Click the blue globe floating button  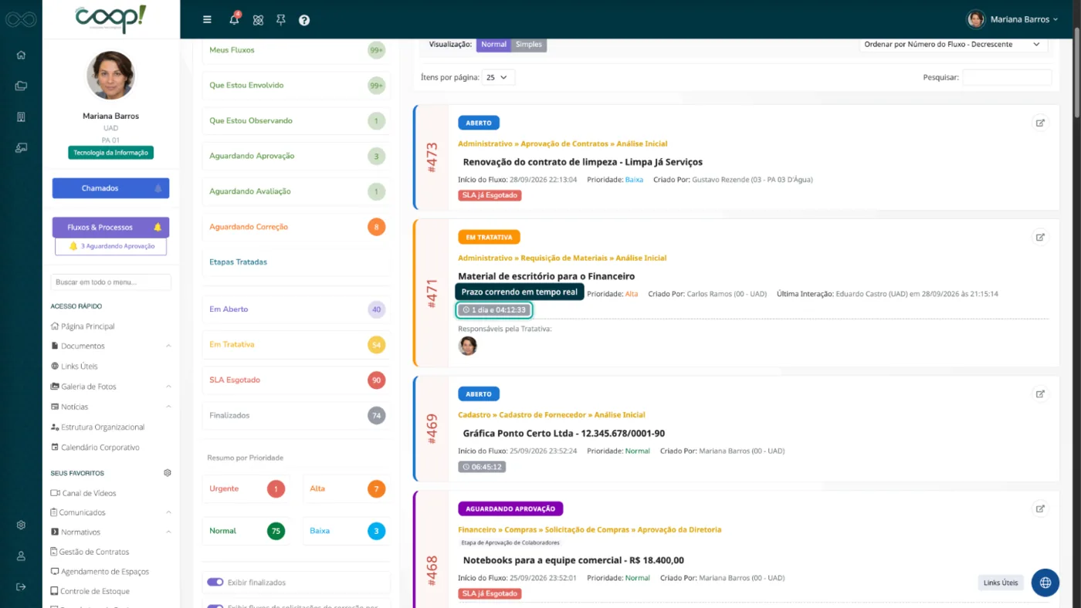click(x=1045, y=583)
